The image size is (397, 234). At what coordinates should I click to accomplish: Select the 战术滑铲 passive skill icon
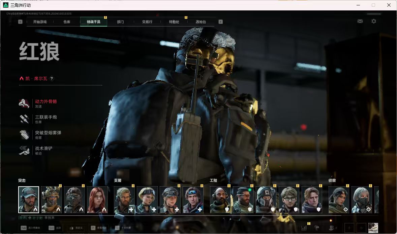pyautogui.click(x=24, y=150)
